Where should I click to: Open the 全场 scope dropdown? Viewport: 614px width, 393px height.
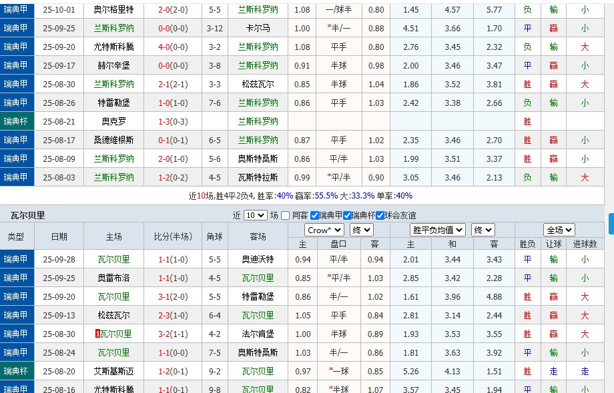coord(559,231)
